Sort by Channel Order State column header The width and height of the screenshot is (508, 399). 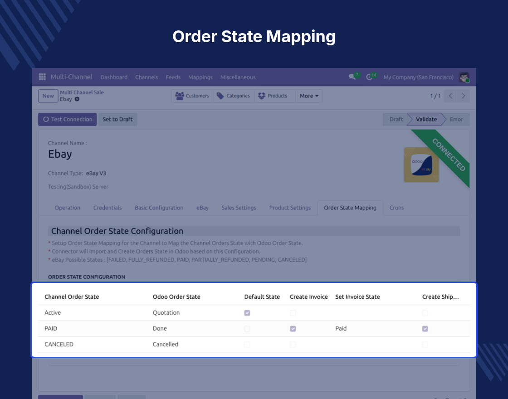point(72,297)
